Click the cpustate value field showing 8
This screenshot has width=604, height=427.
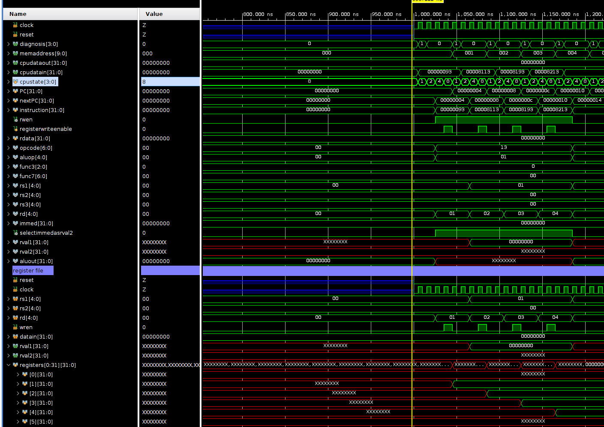click(x=170, y=82)
